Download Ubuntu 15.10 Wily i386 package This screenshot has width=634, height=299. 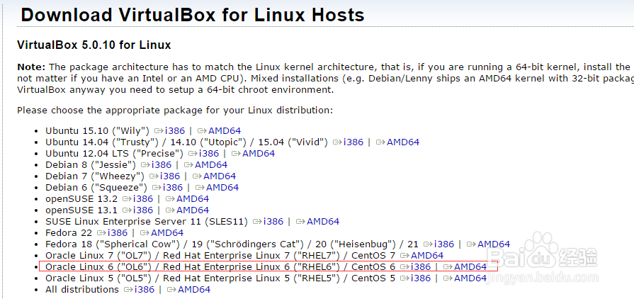[x=175, y=130]
